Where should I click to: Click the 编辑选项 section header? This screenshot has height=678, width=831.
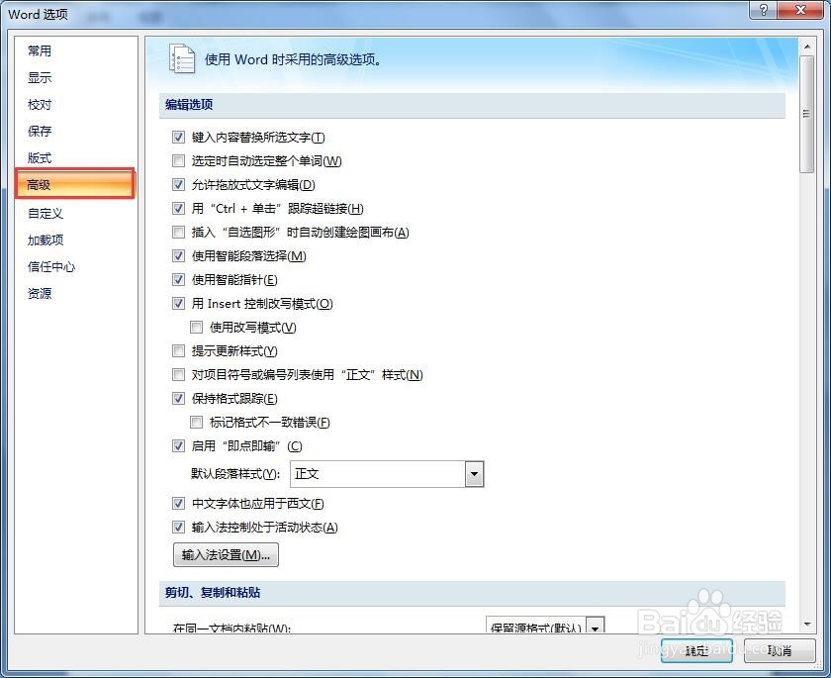[472, 105]
